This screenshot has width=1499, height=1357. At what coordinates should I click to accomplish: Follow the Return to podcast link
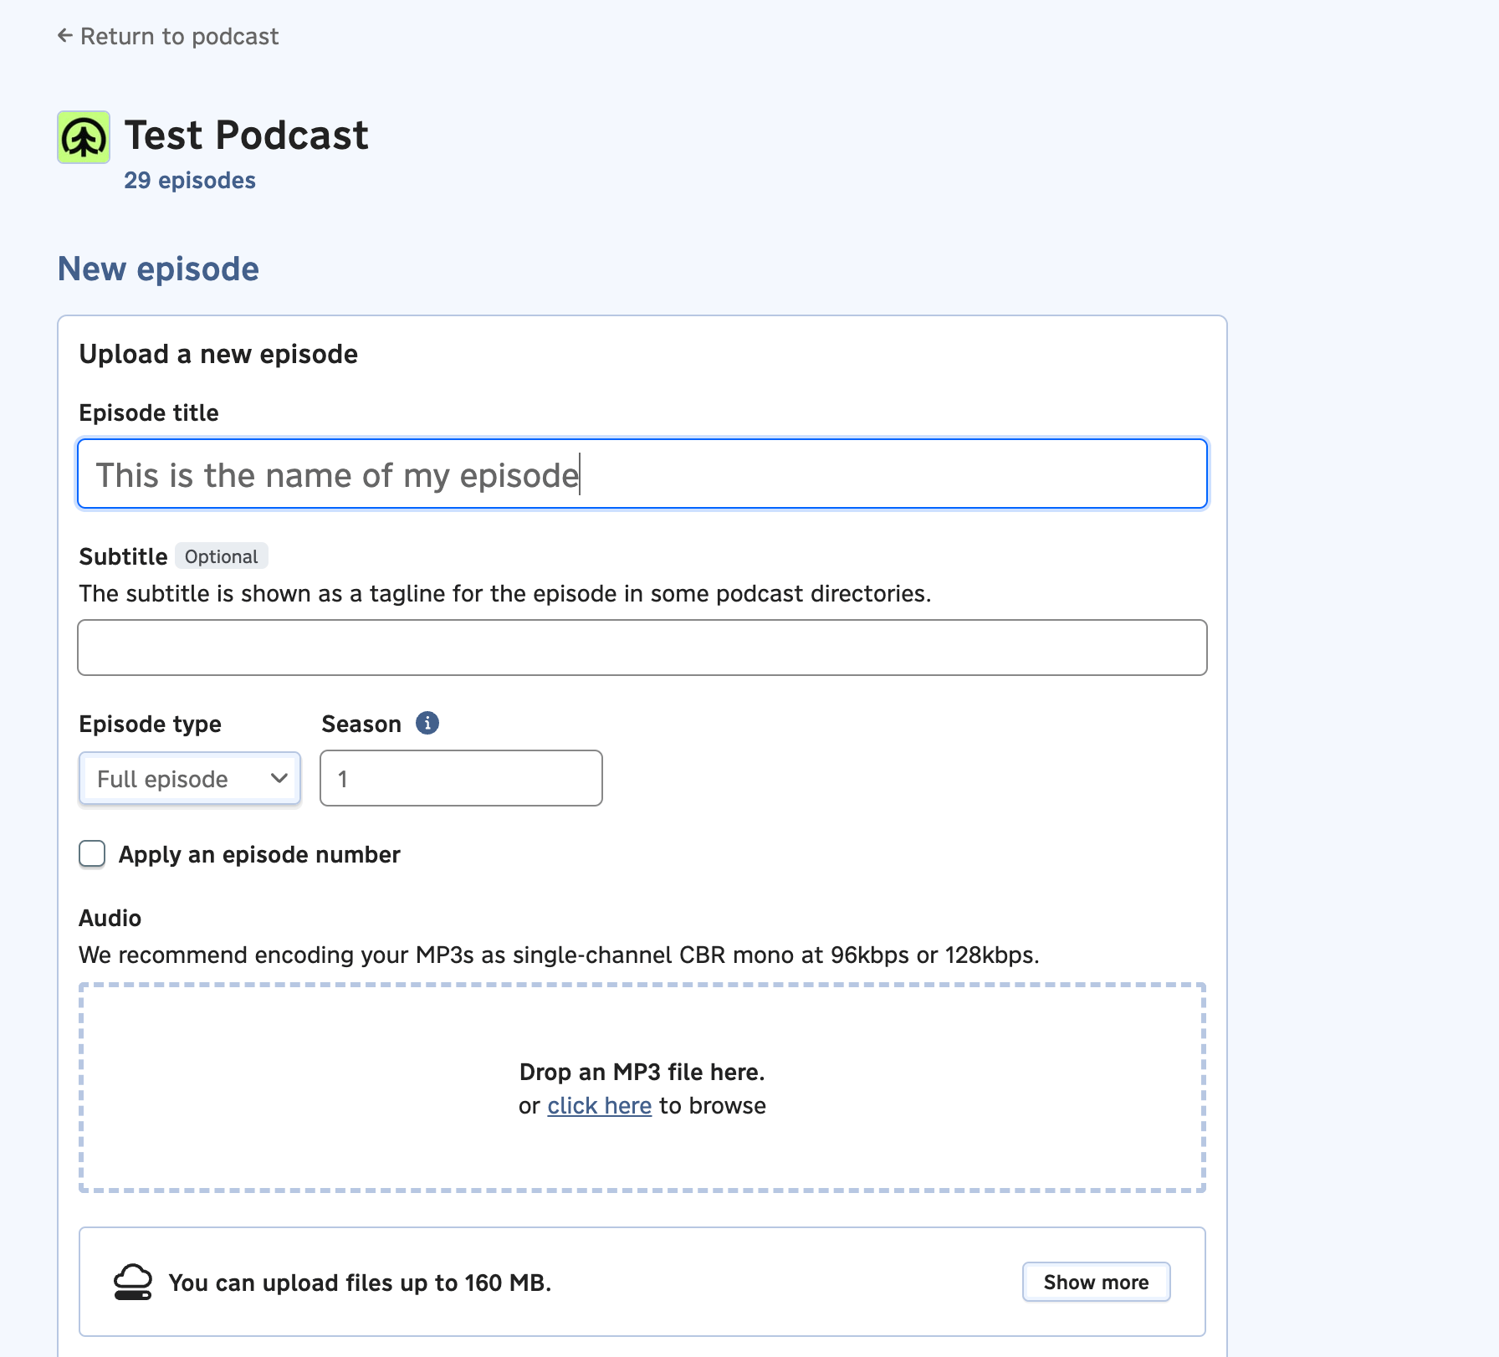pos(178,35)
